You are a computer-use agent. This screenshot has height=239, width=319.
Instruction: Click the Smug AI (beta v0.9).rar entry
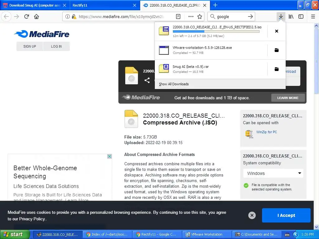click(x=211, y=69)
